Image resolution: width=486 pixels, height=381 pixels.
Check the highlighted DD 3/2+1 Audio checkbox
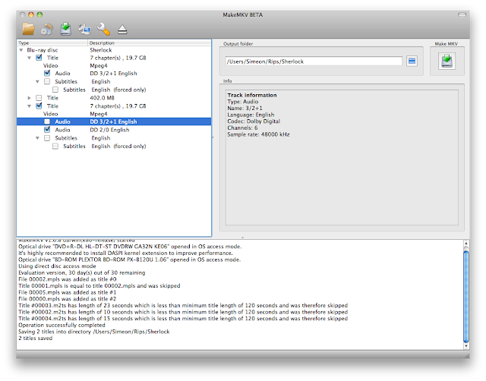point(47,121)
